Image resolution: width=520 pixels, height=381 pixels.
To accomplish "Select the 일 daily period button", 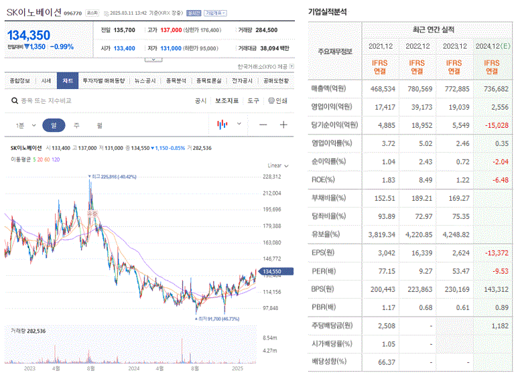I will (54, 125).
